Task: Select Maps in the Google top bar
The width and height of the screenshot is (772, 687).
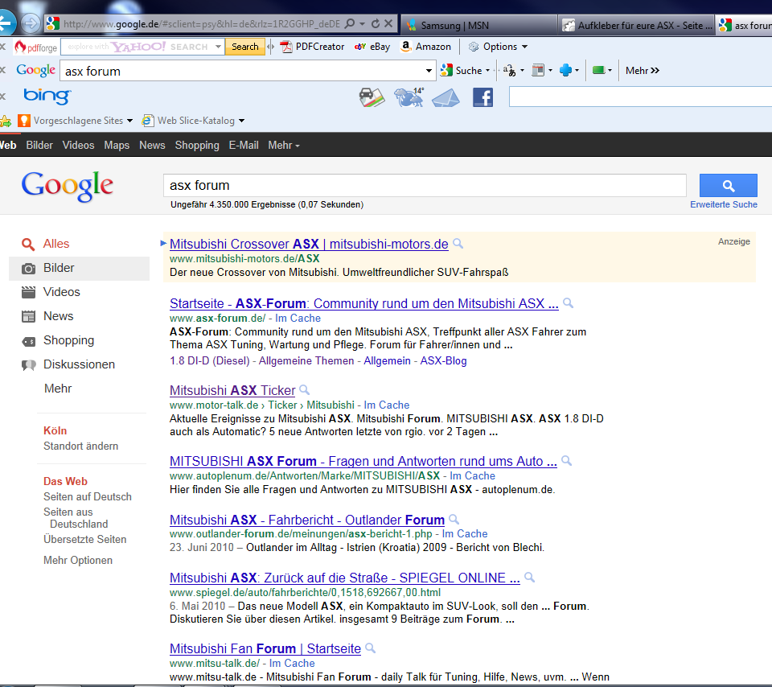Action: (117, 146)
